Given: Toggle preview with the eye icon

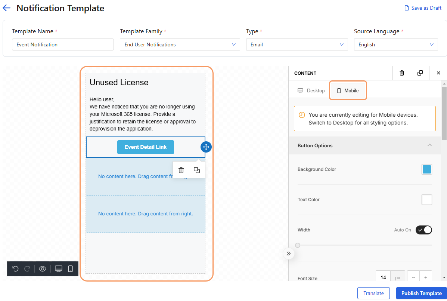Looking at the screenshot, I should point(43,269).
